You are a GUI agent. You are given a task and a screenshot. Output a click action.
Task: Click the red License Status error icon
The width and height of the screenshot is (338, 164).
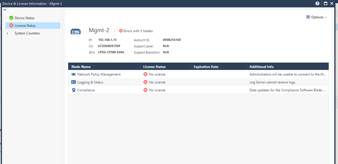(x=11, y=26)
